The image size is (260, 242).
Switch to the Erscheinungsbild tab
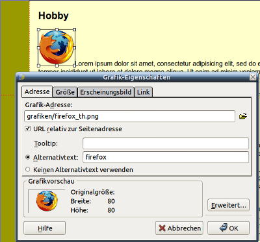106,92
